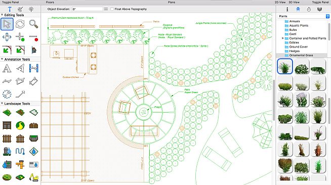The width and height of the screenshot is (331, 185).
Task: Open the Info inspector icon in right panel
Action: 287,9
